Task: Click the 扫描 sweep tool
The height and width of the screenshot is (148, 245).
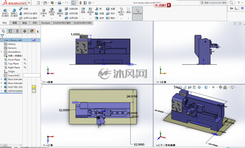Action: click(x=23, y=9)
